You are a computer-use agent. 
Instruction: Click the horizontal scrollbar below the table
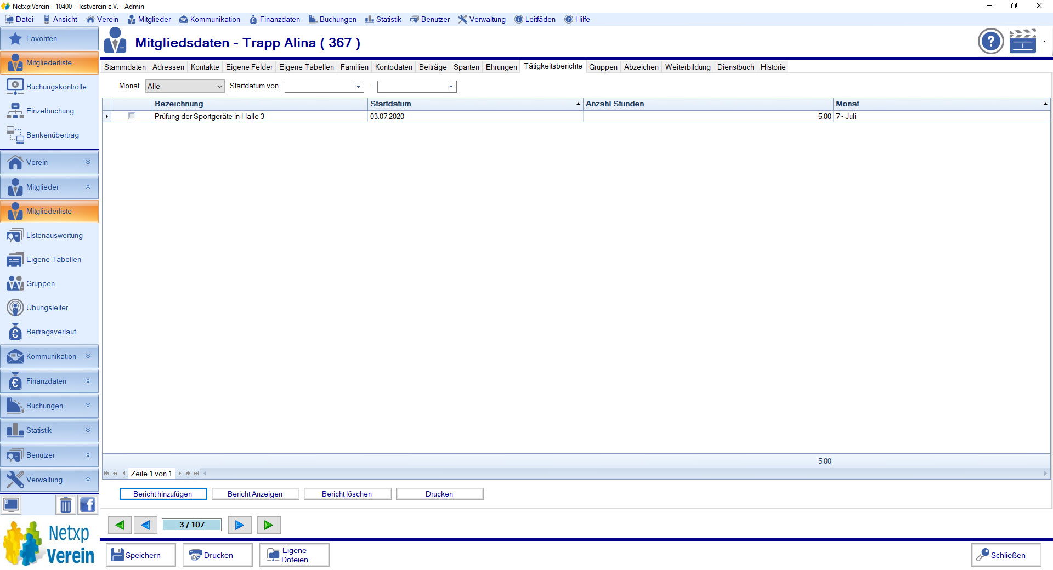(x=625, y=474)
